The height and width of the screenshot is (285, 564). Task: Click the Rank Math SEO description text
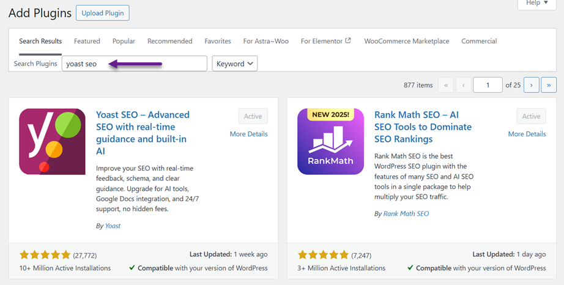pyautogui.click(x=424, y=177)
